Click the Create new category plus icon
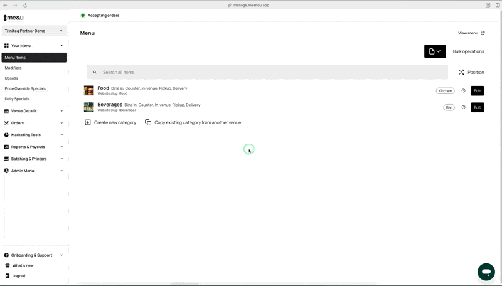The image size is (502, 286). click(x=88, y=122)
